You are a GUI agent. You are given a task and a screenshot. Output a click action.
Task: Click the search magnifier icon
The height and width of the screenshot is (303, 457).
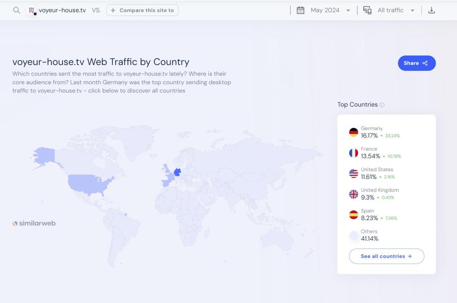click(x=16, y=10)
